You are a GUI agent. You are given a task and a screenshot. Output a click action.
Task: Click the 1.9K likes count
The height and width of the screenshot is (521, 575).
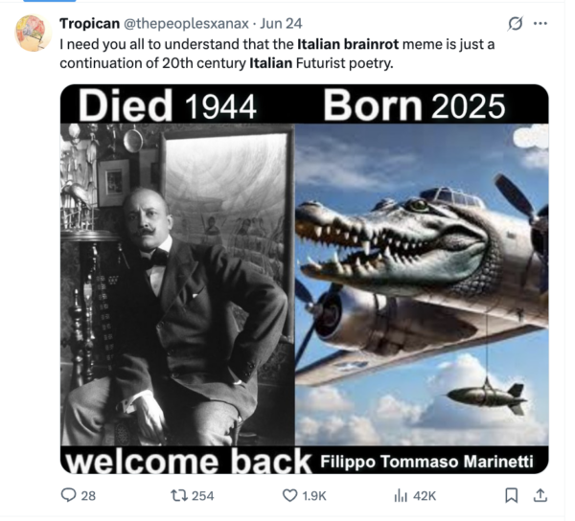[x=315, y=495]
